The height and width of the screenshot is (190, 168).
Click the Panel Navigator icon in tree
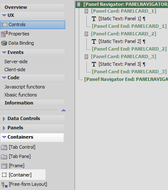click(79, 5)
